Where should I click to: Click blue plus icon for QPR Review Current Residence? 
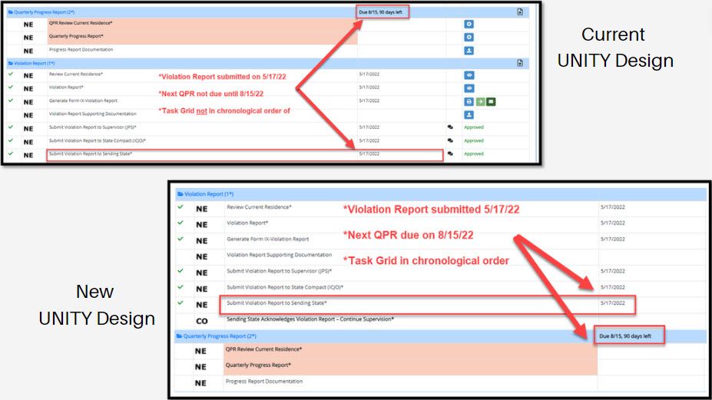click(x=469, y=24)
